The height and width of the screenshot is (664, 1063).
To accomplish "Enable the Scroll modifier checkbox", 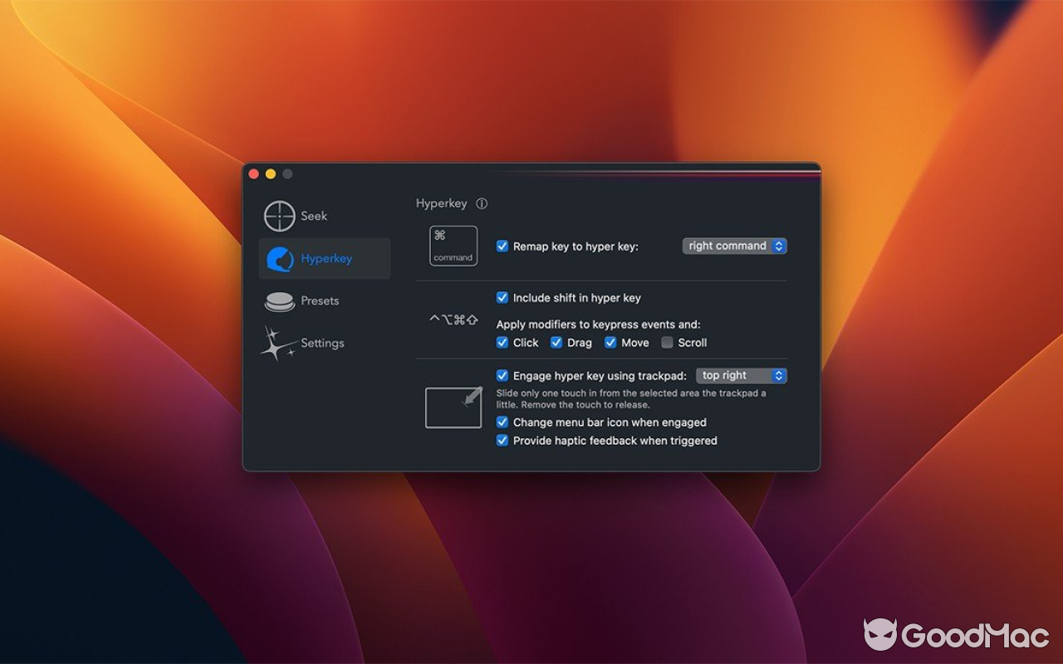I will pos(667,342).
